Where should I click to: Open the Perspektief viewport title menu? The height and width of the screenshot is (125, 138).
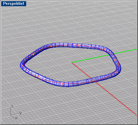(x=14, y=4)
